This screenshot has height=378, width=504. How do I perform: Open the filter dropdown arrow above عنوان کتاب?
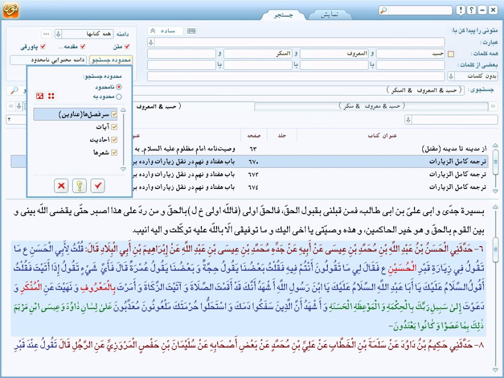tap(408, 120)
